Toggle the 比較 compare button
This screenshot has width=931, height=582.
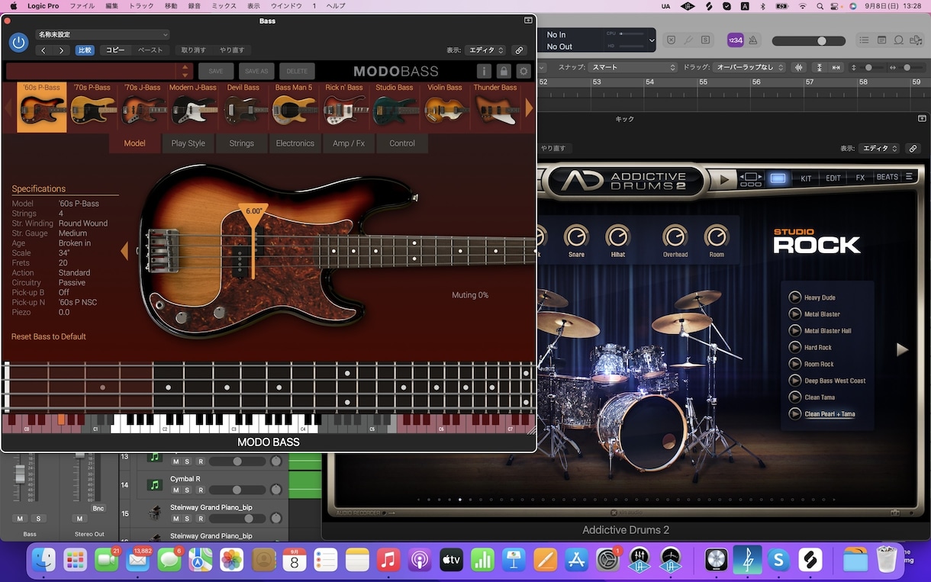click(x=85, y=50)
